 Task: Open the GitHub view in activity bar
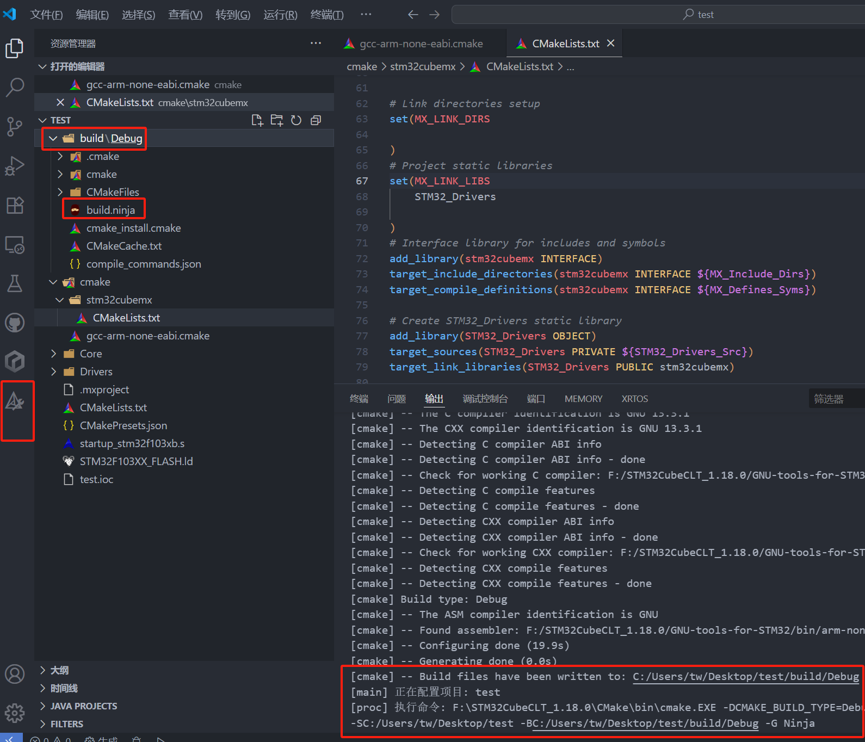click(15, 323)
